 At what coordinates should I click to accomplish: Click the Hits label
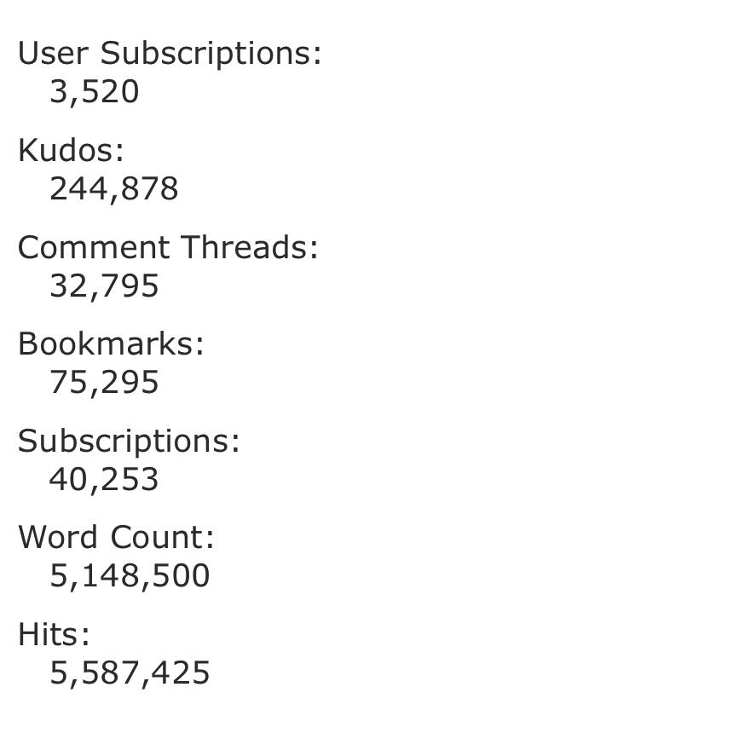[54, 634]
